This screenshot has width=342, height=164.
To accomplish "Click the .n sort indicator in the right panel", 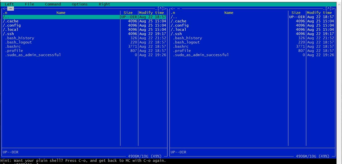I will point(173,13).
